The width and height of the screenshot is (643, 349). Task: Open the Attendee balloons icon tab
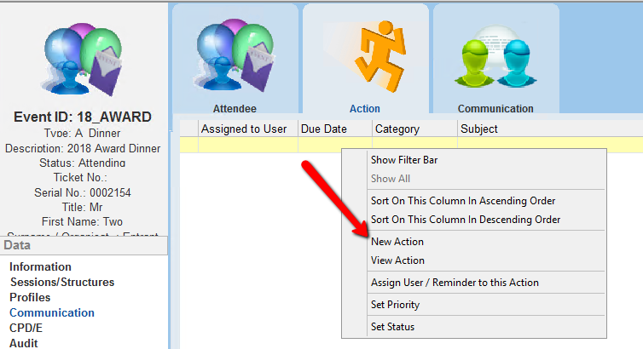pyautogui.click(x=235, y=57)
